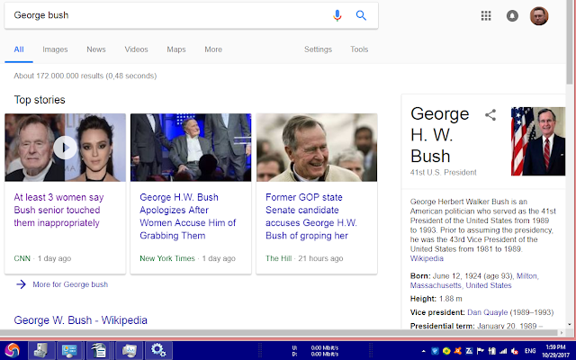Switch to the Maps tab
Screen dimensions: 576x360
click(x=176, y=49)
